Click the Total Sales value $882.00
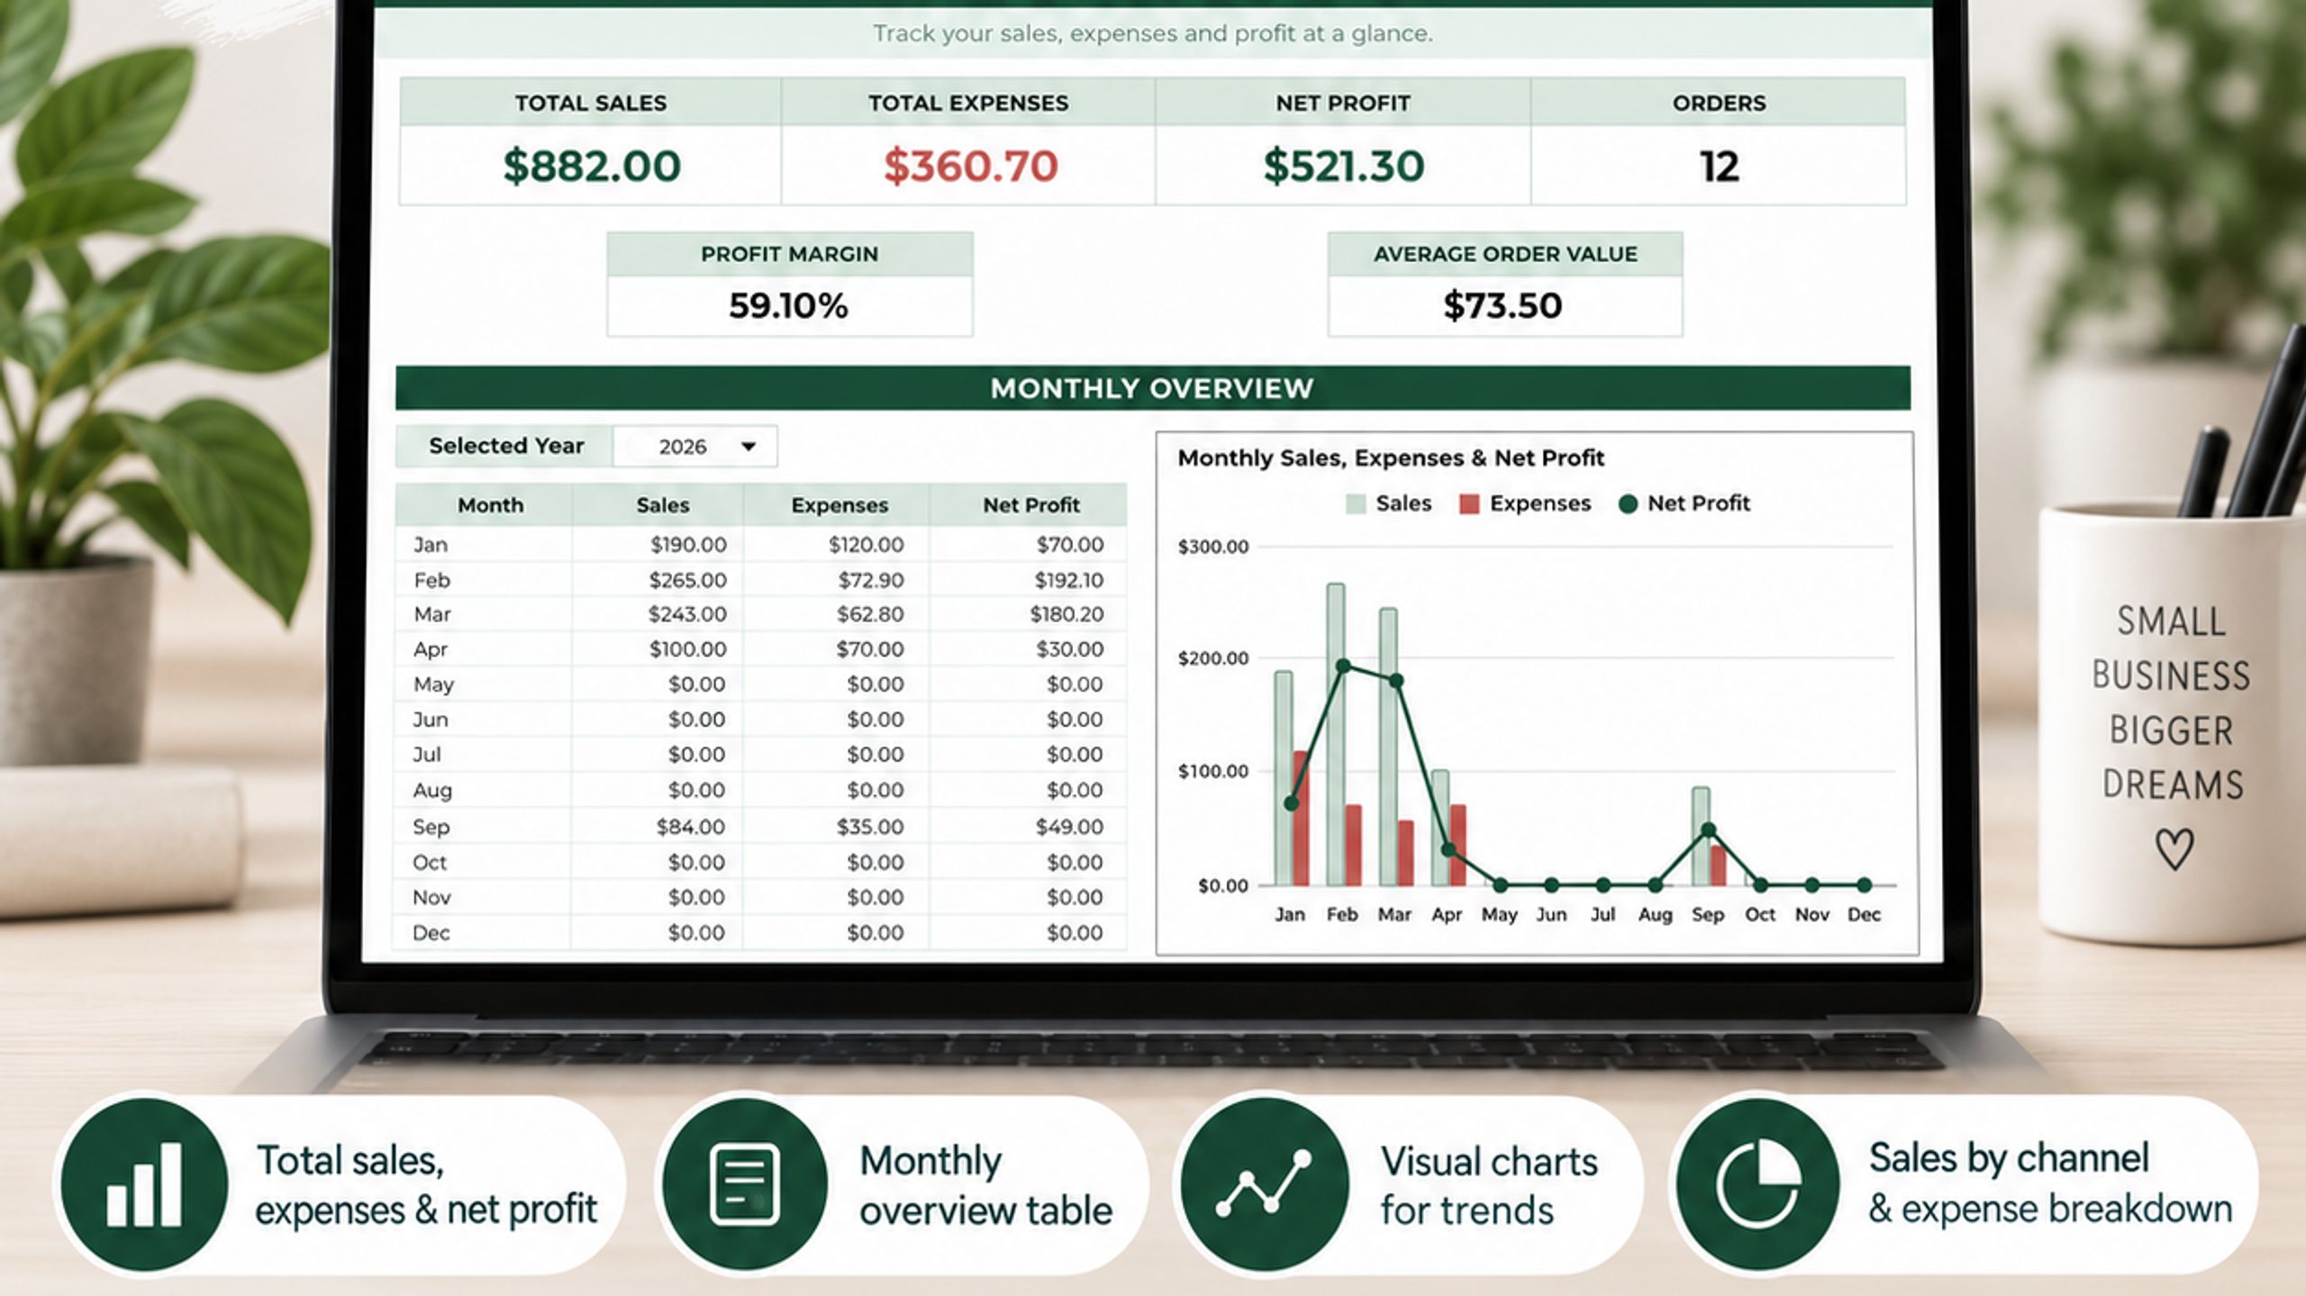The image size is (2306, 1296). point(591,167)
